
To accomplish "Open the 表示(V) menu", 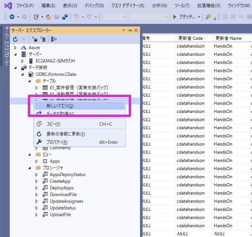I will (70, 6).
